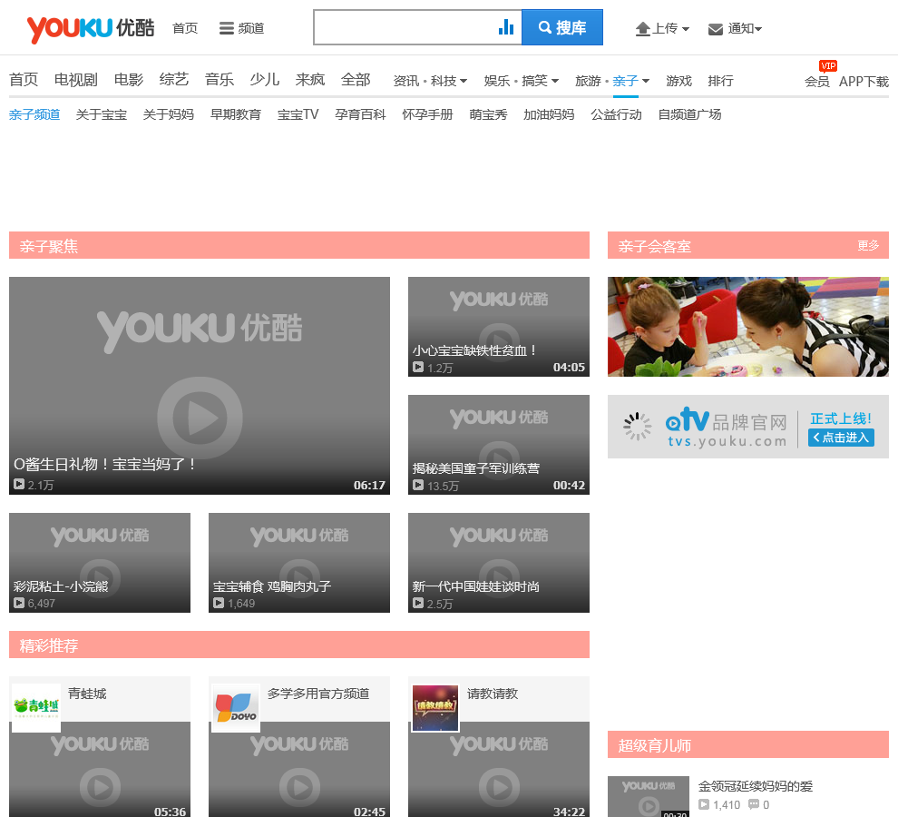
Task: Click 点击进入 on the TV brand banner
Action: coord(841,438)
